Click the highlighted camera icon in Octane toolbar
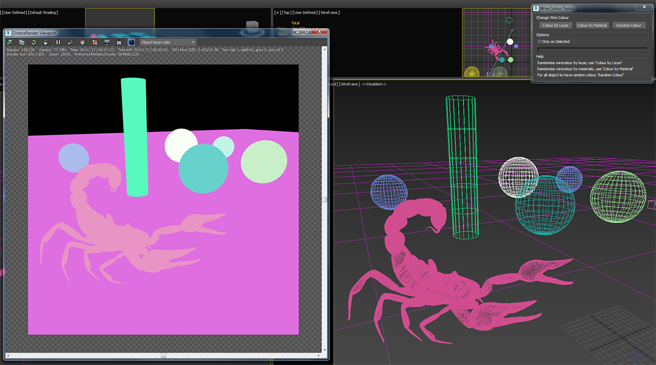The width and height of the screenshot is (656, 365). [x=131, y=42]
